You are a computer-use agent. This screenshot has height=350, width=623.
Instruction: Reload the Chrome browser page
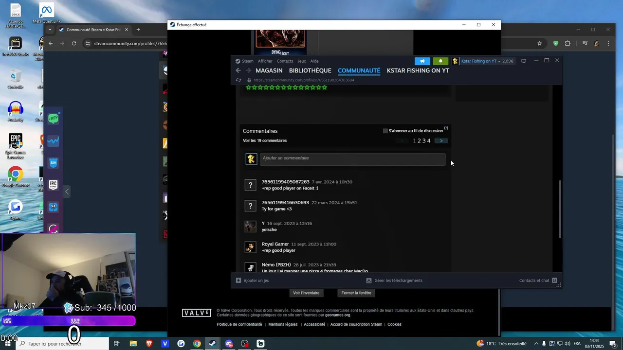coord(74,43)
